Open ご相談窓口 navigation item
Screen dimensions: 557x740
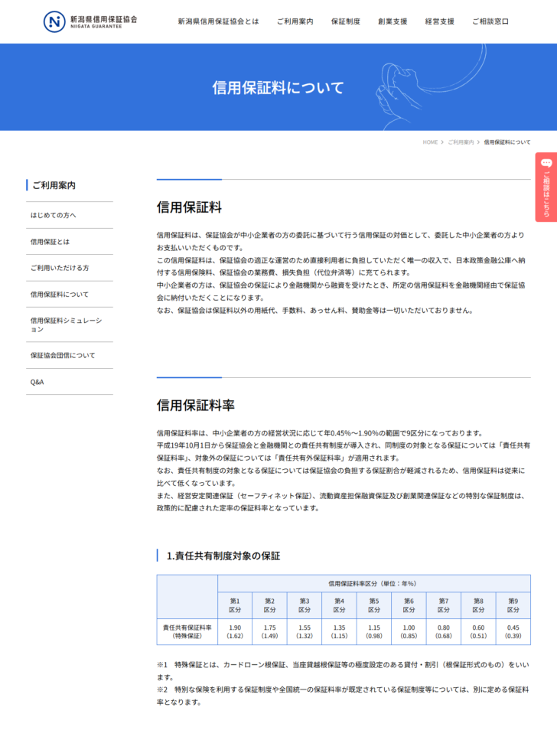[x=491, y=21]
